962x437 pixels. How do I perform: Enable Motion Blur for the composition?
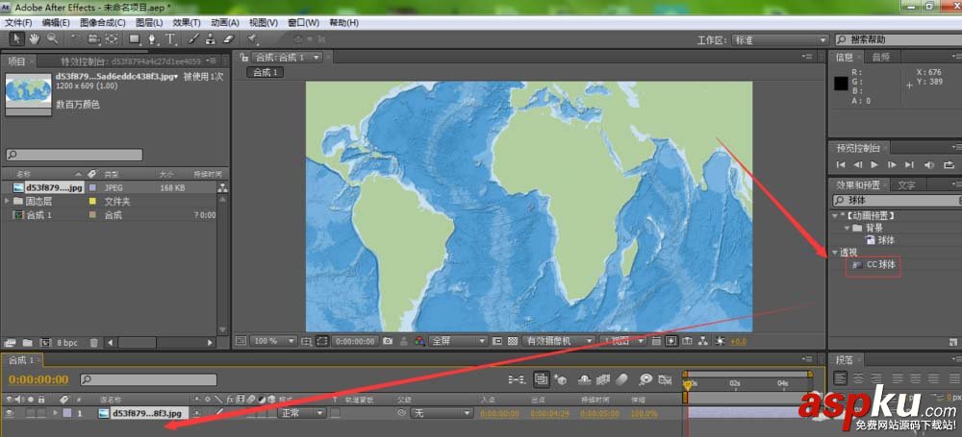tap(622, 380)
